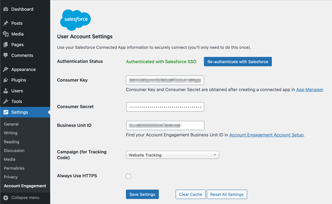
Task: Click into the Business Unit ID field
Action: pyautogui.click(x=165, y=126)
